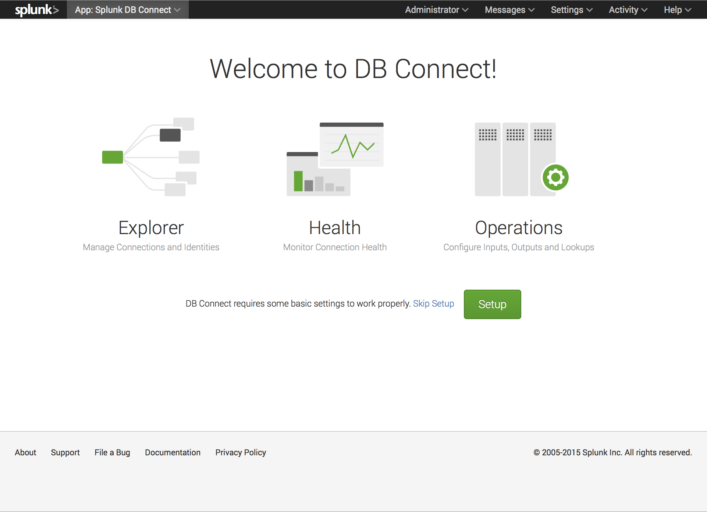Select the Health heading

(x=335, y=227)
